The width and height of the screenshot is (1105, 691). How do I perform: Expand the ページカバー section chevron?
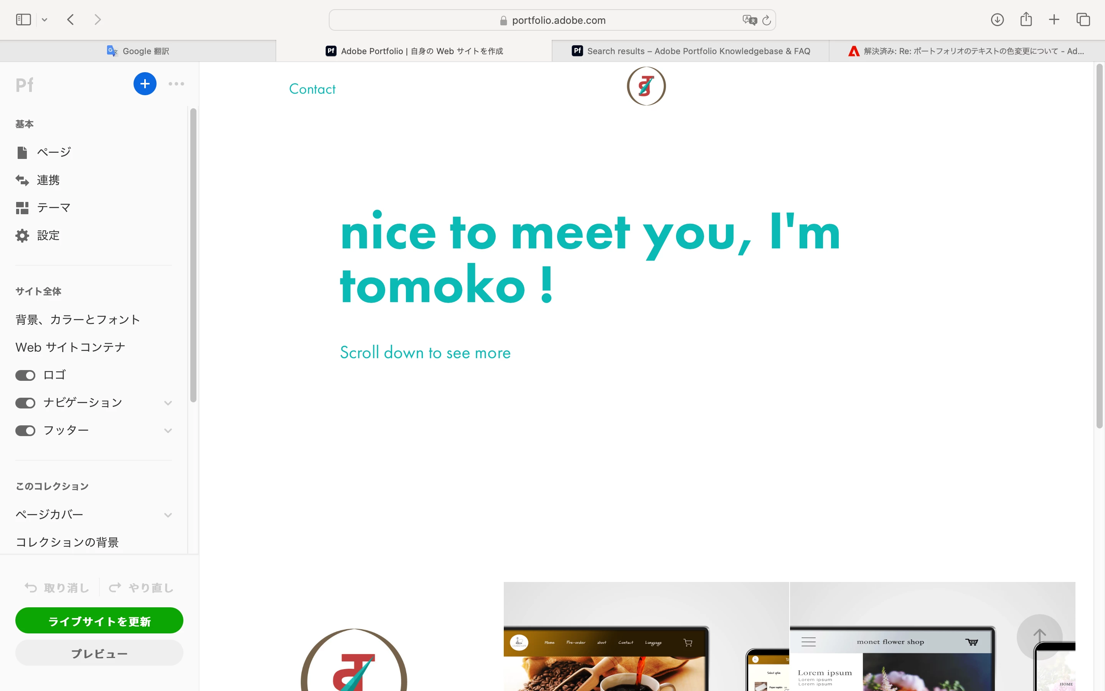168,515
